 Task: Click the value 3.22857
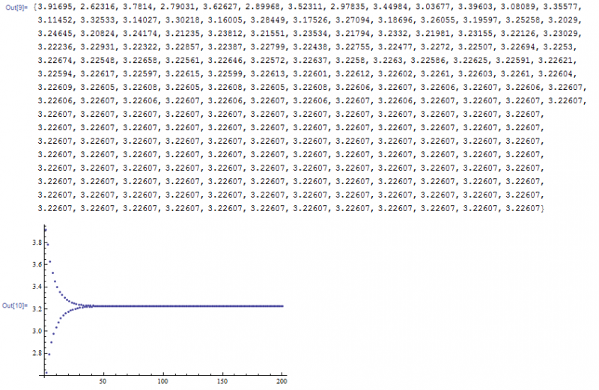click(183, 47)
